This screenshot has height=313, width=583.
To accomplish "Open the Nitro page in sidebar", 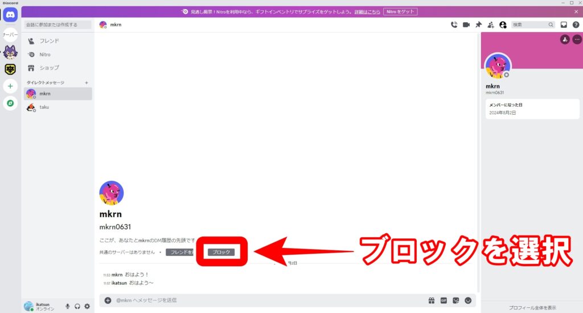I will click(58, 54).
